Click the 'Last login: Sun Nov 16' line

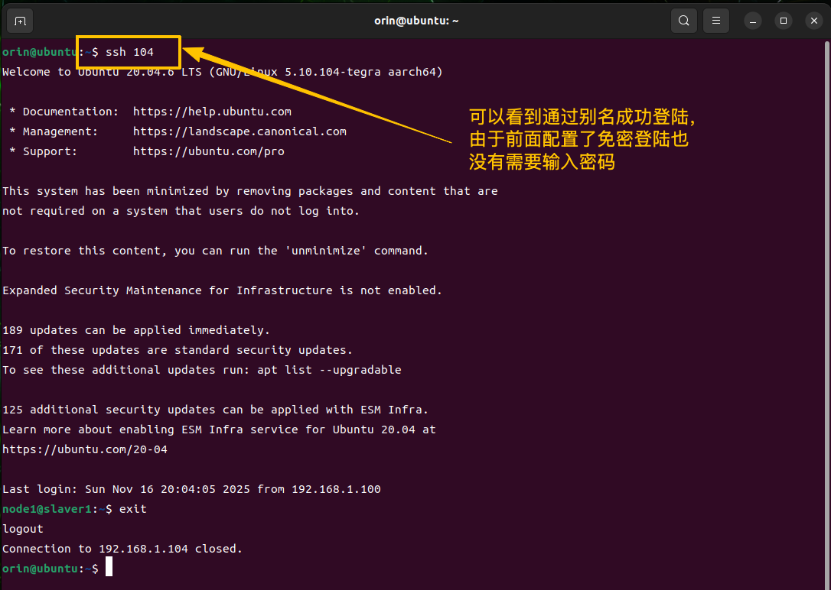(x=191, y=489)
